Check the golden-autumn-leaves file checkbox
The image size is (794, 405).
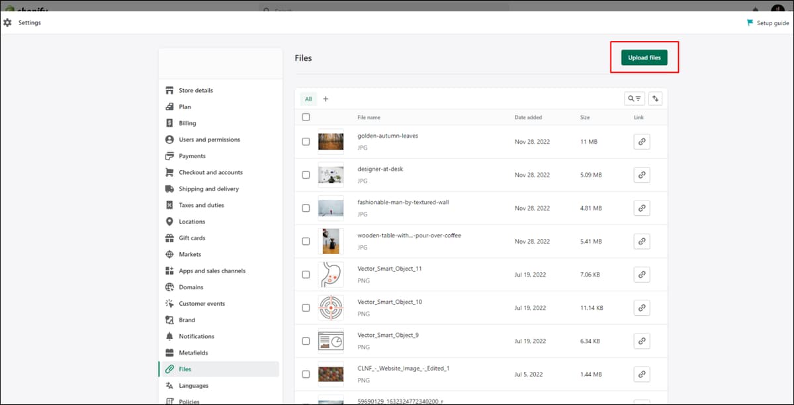click(x=306, y=142)
